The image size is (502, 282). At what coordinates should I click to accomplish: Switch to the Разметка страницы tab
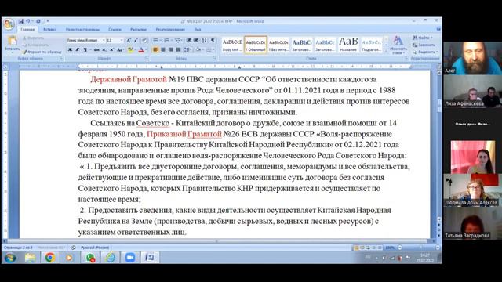point(82,30)
